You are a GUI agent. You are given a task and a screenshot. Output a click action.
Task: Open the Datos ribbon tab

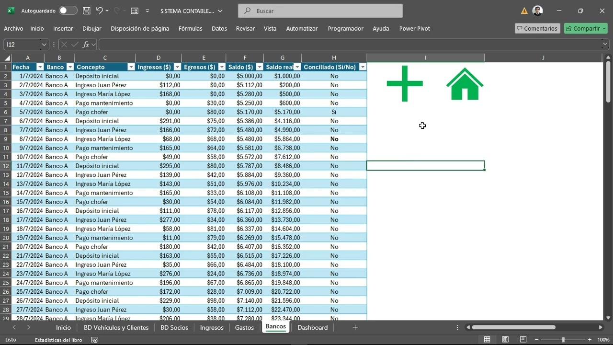pyautogui.click(x=219, y=28)
